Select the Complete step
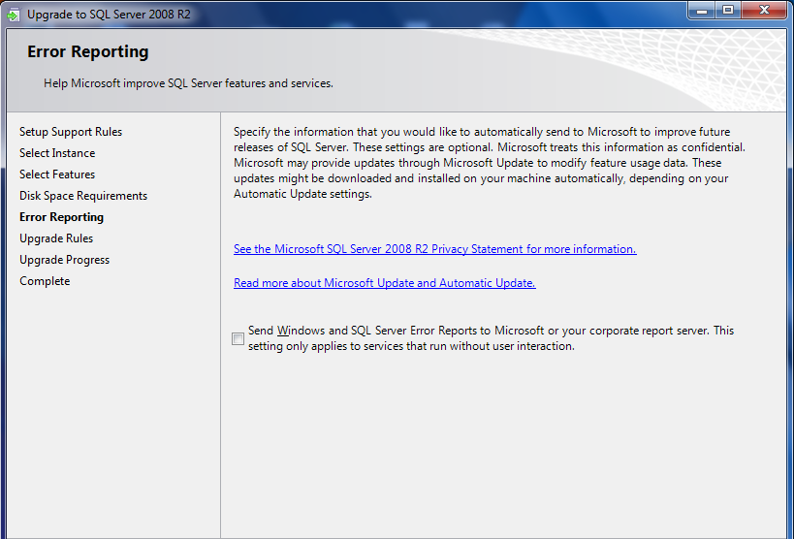Viewport: 794px width, 539px height. pyautogui.click(x=45, y=280)
